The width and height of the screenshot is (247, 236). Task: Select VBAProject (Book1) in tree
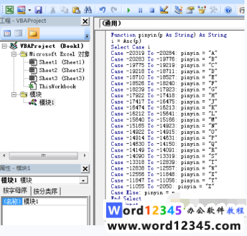[x=52, y=46]
